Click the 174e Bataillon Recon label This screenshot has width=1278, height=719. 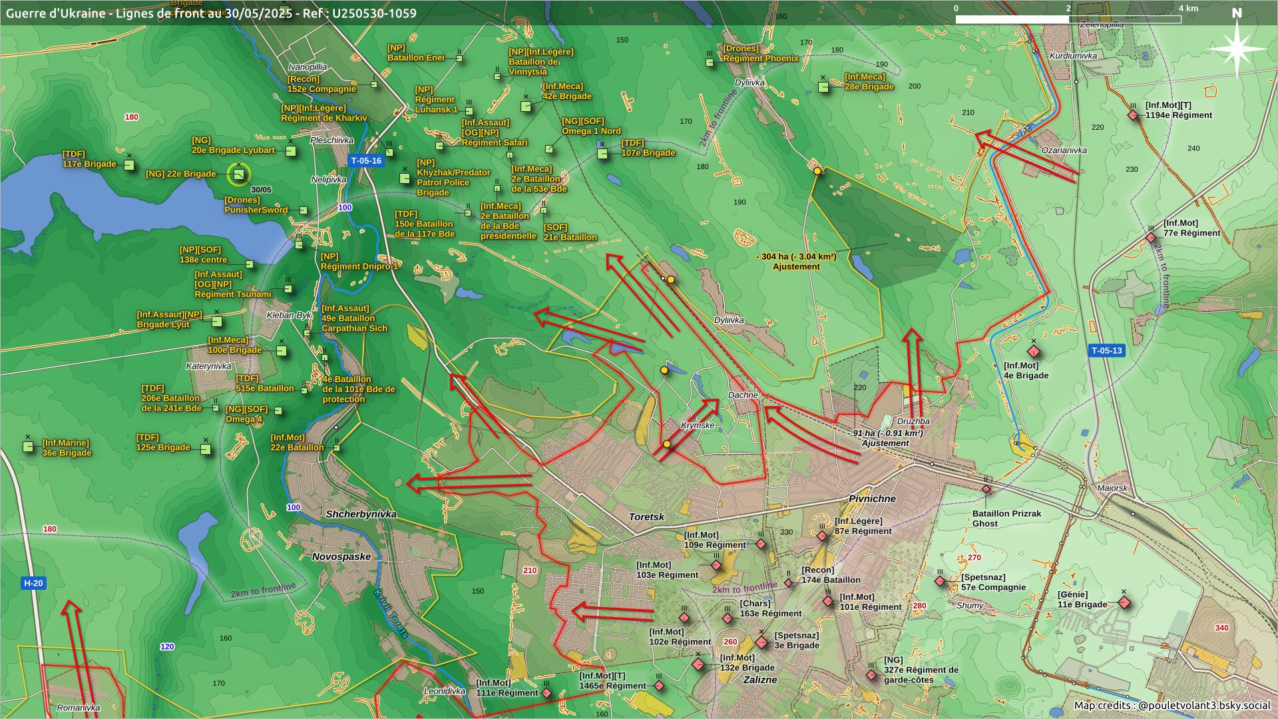pos(831,575)
